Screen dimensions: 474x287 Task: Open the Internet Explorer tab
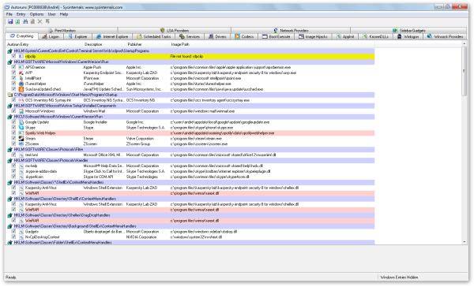click(112, 36)
